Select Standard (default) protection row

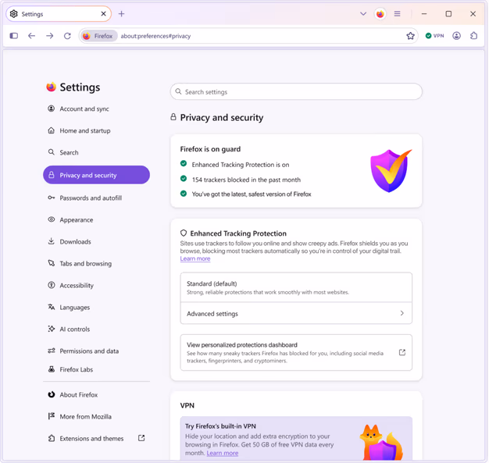pos(296,287)
